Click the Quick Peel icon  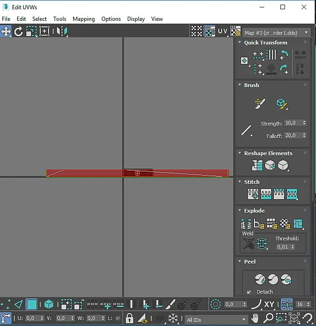(x=260, y=279)
